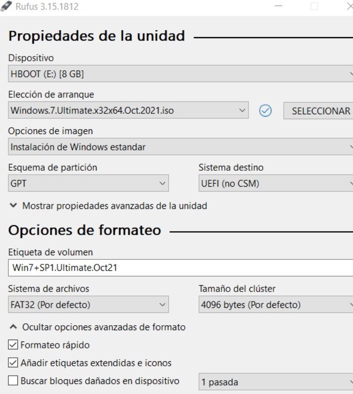Viewport: 353px width, 394px height.
Task: Click the ISO checksum verification checkmark icon
Action: [x=265, y=111]
